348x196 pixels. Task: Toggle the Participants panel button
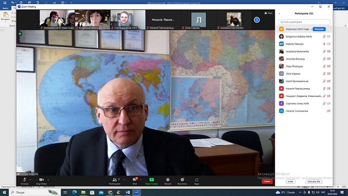pyautogui.click(x=115, y=181)
